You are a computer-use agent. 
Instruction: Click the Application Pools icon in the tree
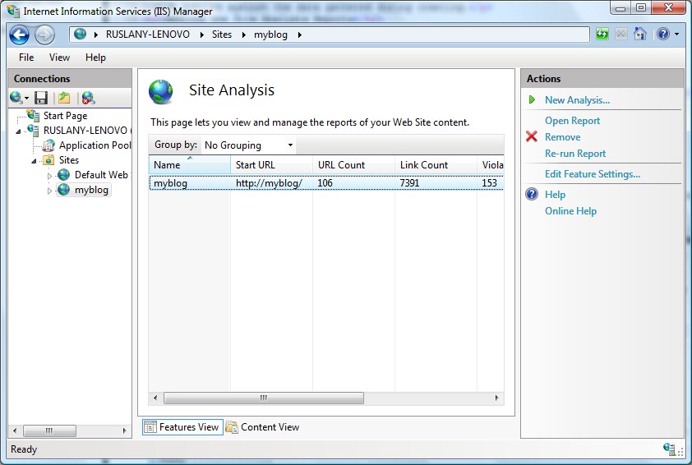click(x=48, y=145)
